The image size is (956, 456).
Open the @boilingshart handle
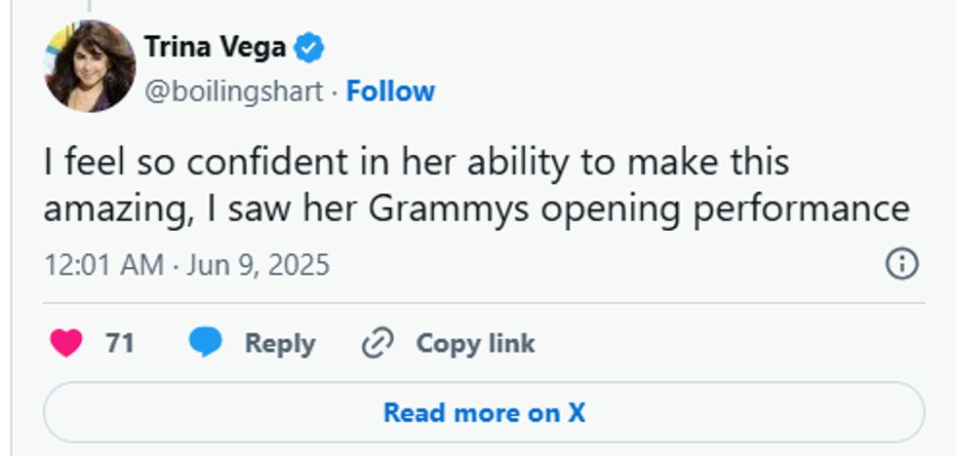tap(233, 92)
